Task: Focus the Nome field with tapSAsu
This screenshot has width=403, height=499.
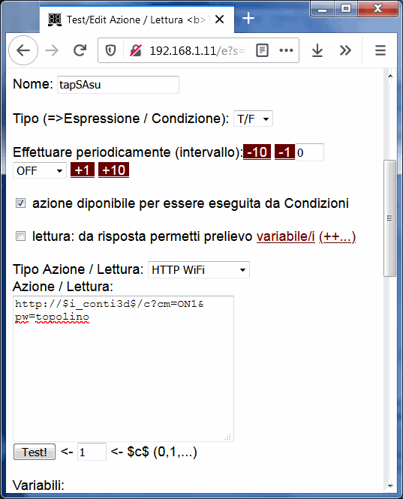Action: pyautogui.click(x=118, y=85)
